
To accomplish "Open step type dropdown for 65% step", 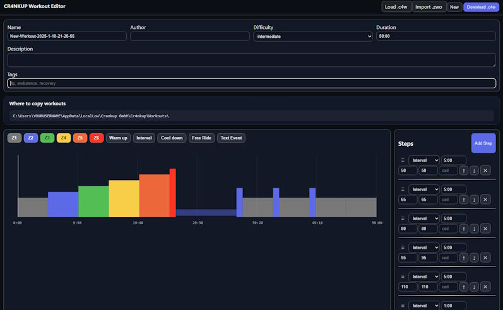I will pyautogui.click(x=423, y=189).
